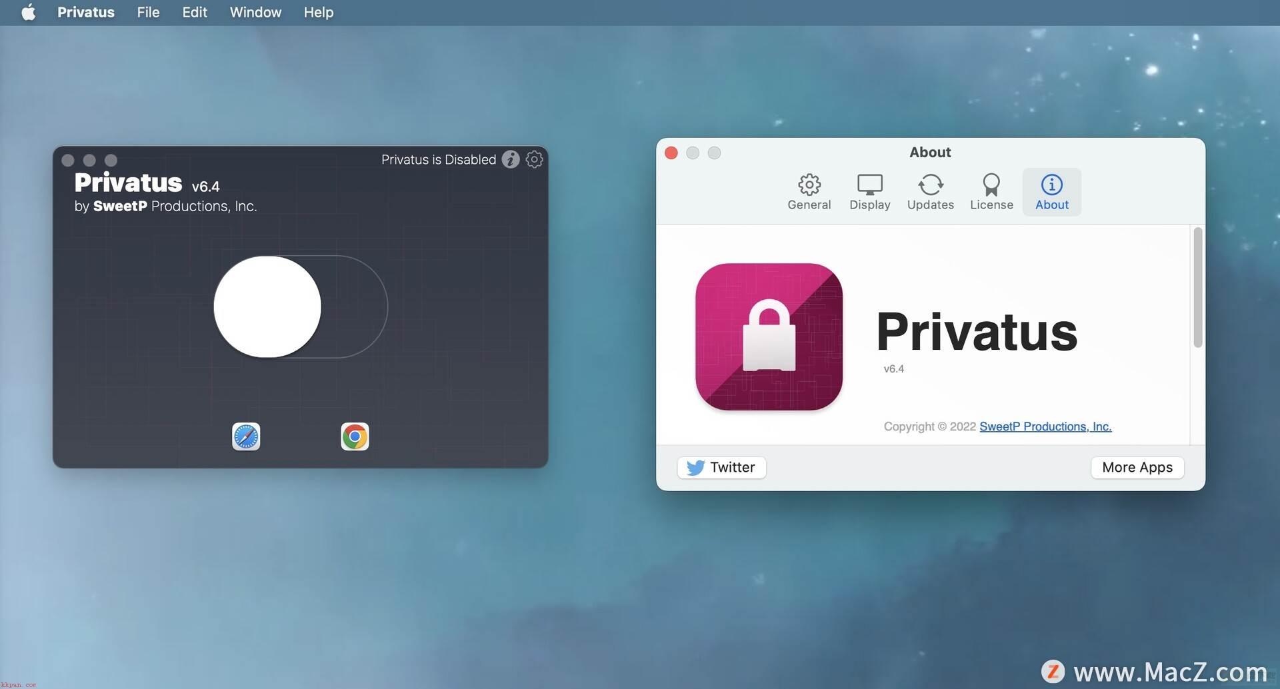Open the SweetP Productions, Inc. link
Screen dimensions: 1280x689
click(x=1045, y=426)
